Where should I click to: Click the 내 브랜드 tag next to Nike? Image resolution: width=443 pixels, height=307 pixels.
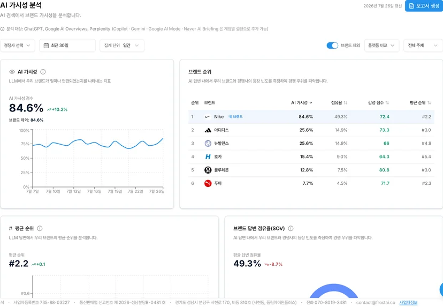235,117
